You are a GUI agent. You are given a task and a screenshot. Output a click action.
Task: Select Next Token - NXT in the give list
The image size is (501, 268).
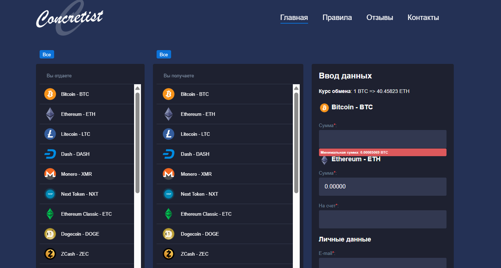coord(80,194)
